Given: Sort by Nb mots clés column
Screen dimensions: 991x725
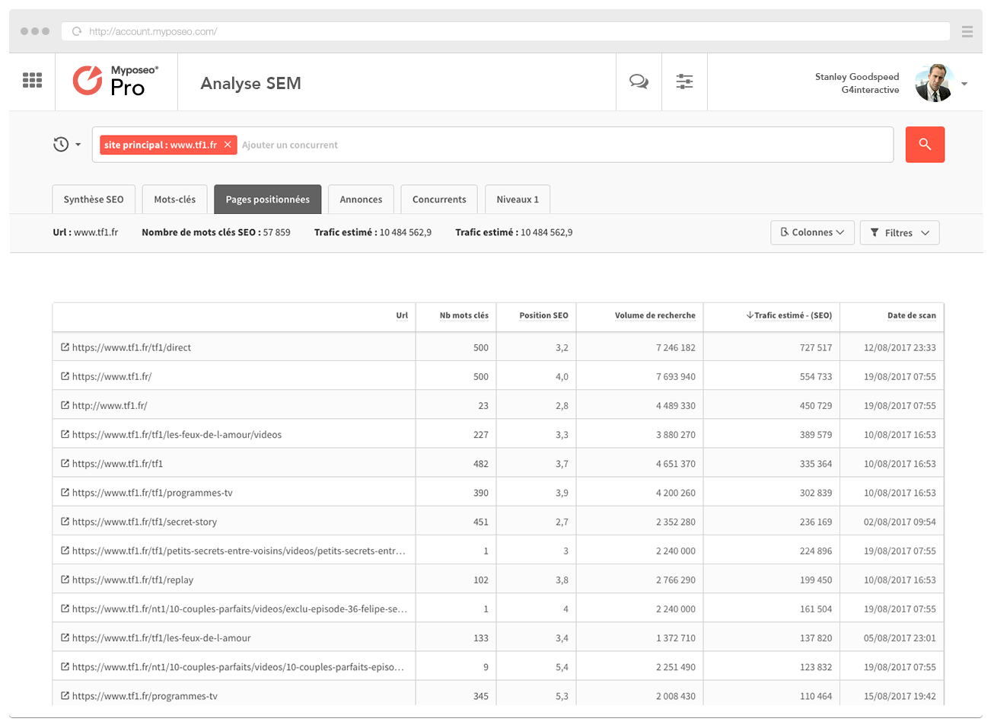Looking at the screenshot, I should 464,315.
